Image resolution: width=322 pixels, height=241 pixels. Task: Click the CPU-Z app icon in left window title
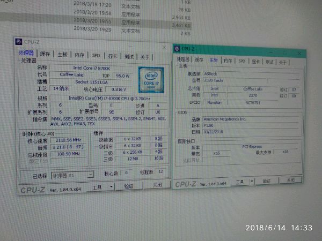18,42
